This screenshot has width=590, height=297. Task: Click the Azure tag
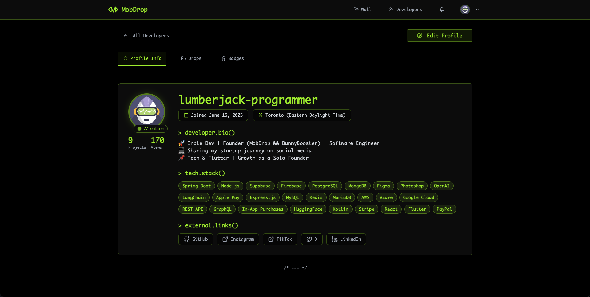(386, 197)
